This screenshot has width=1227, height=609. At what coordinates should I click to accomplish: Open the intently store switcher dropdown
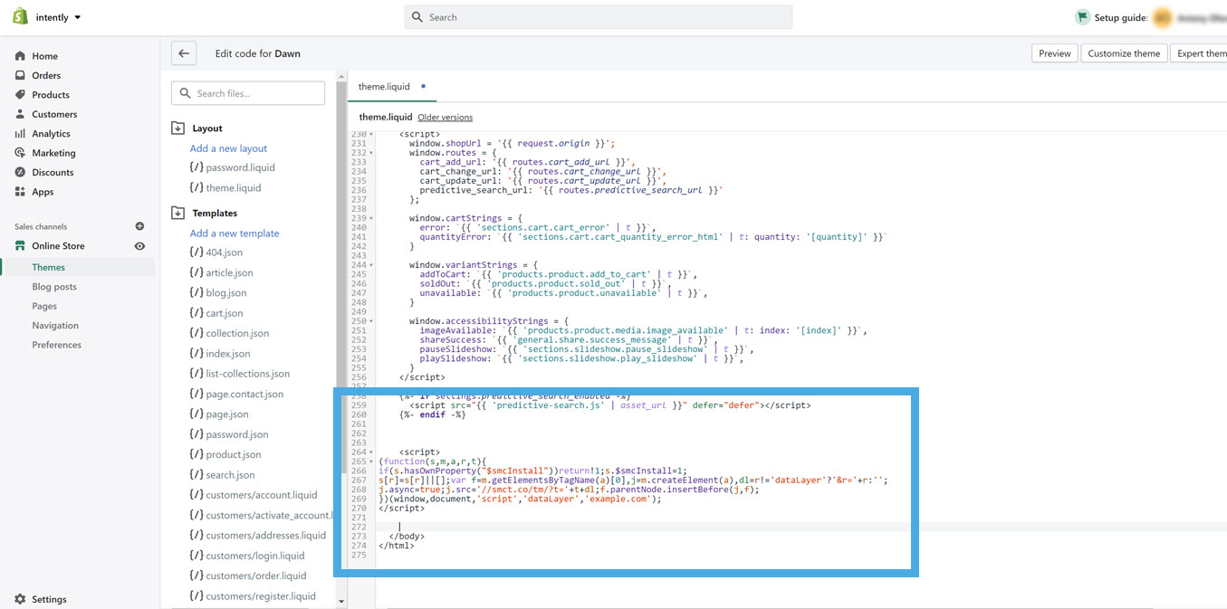click(58, 17)
